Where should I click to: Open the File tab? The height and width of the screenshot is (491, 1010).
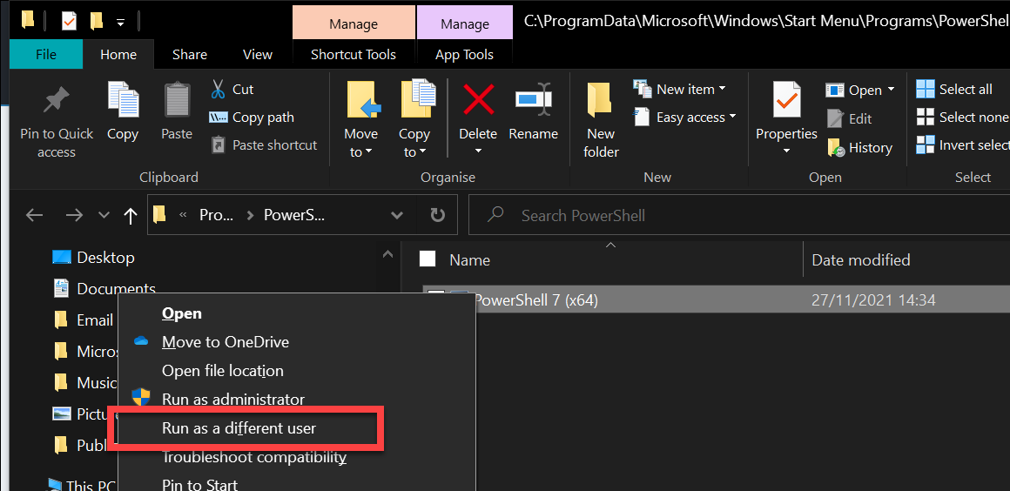(46, 54)
